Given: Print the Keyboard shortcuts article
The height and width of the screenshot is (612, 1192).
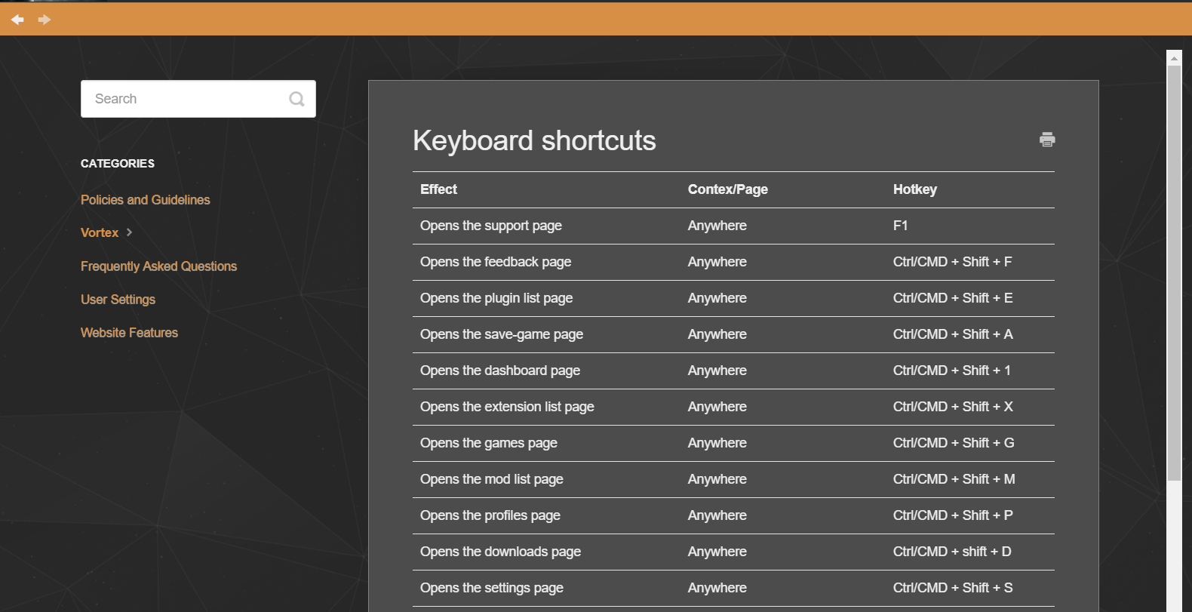Looking at the screenshot, I should (x=1047, y=140).
